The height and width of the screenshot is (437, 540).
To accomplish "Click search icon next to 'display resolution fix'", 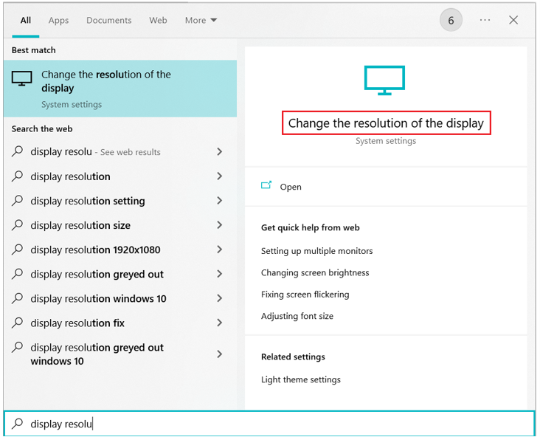I will (x=18, y=323).
